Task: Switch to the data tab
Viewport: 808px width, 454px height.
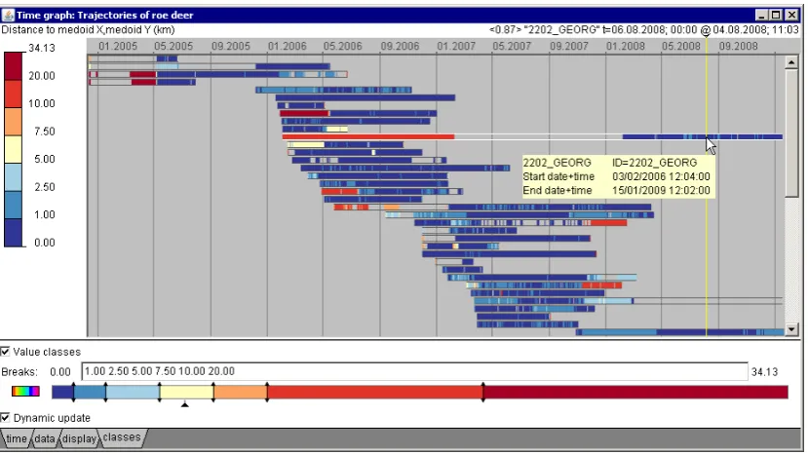Action: tap(44, 439)
